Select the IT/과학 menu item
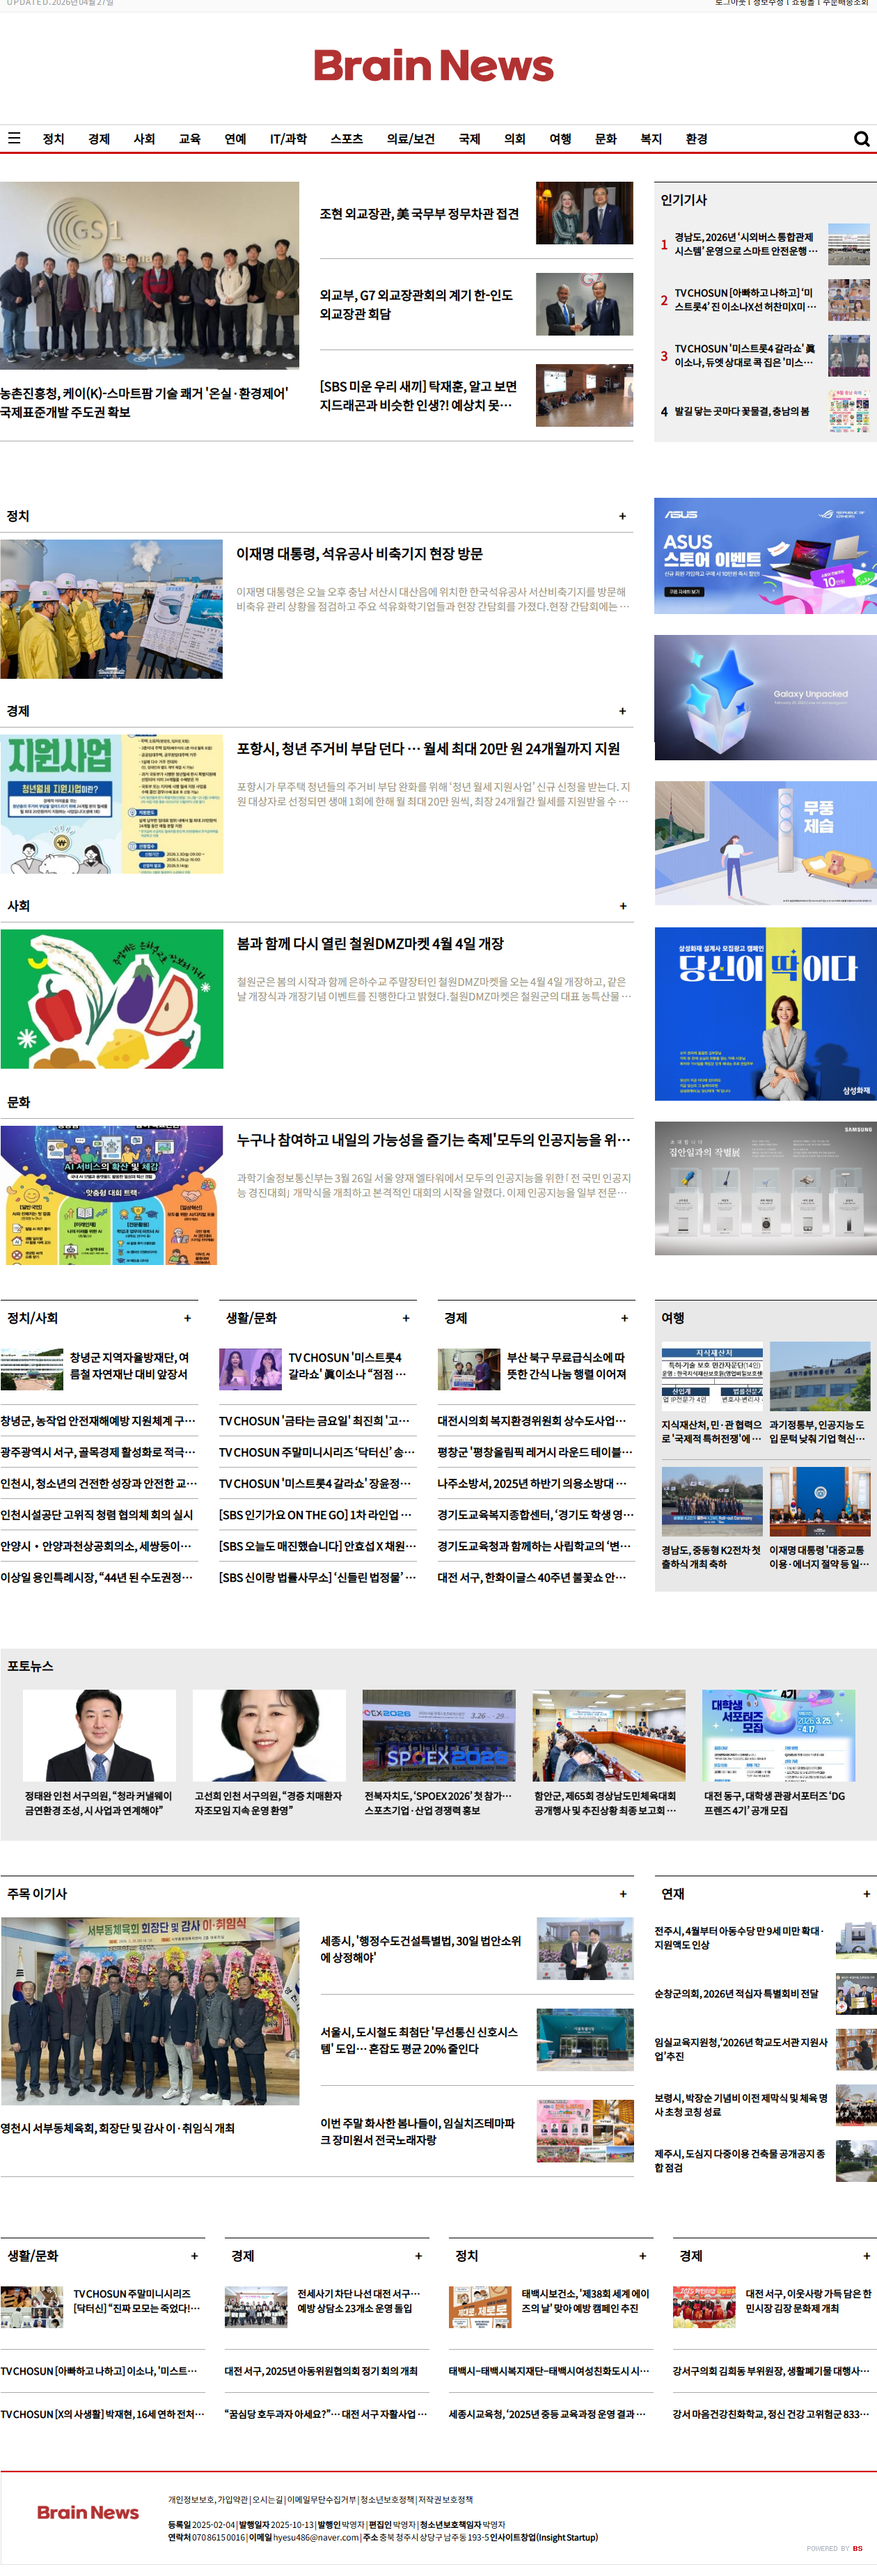This screenshot has width=877, height=2576. (288, 139)
